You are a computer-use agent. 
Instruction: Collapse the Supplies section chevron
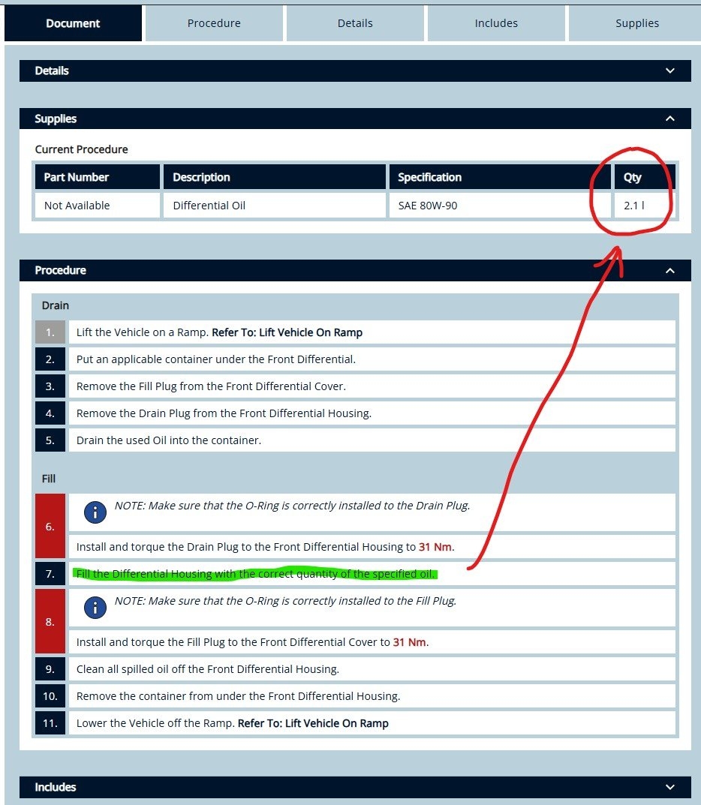click(x=669, y=119)
